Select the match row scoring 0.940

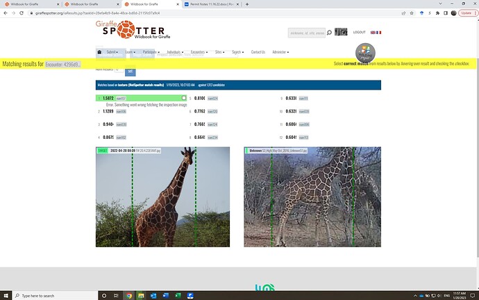[141, 124]
